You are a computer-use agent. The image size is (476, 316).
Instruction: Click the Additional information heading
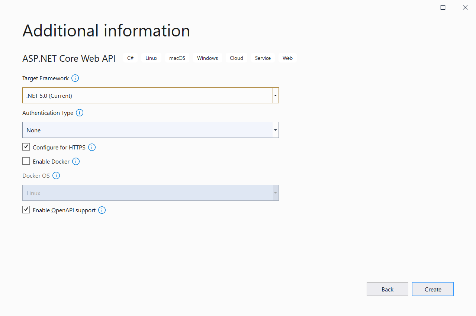click(x=106, y=30)
